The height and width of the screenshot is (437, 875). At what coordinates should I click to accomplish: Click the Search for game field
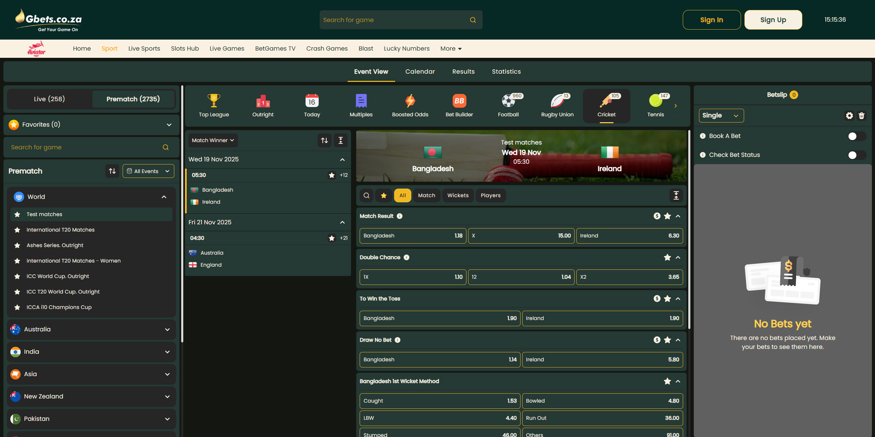(393, 20)
